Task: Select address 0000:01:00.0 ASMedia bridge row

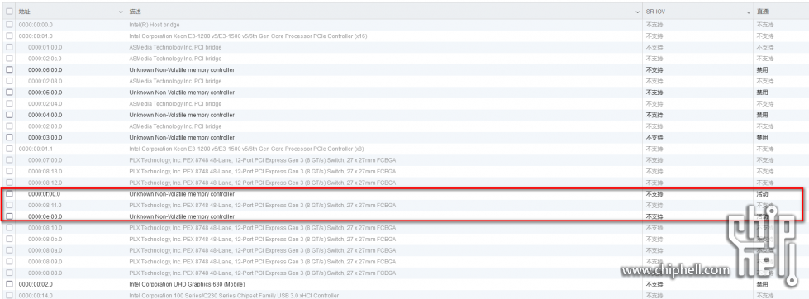Action: pyautogui.click(x=45, y=47)
